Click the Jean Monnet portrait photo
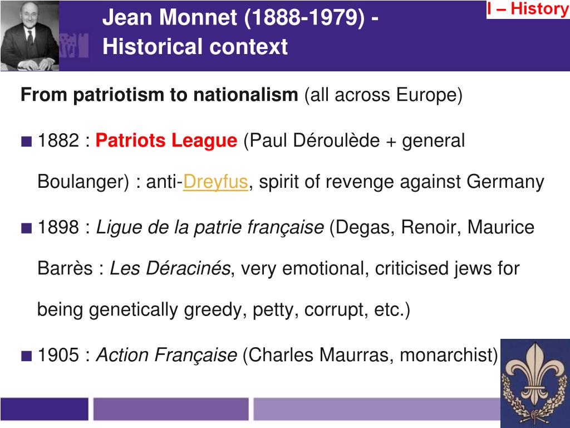The width and height of the screenshot is (570, 428). [30, 36]
